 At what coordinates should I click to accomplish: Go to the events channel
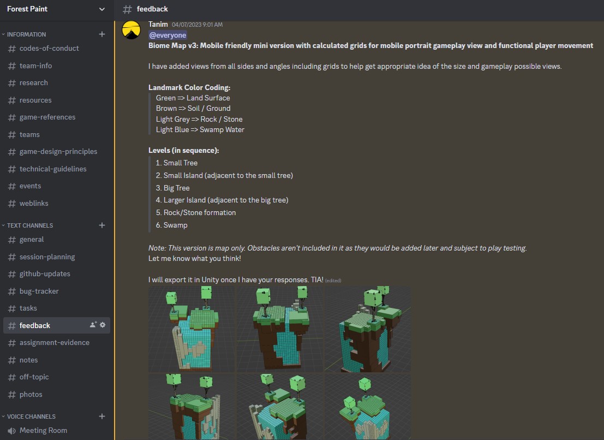[x=57, y=186]
